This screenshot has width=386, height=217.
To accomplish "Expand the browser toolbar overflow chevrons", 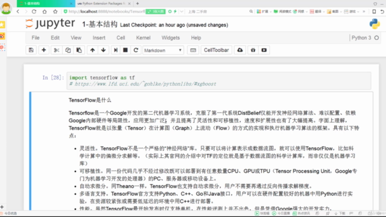I will [x=364, y=11].
